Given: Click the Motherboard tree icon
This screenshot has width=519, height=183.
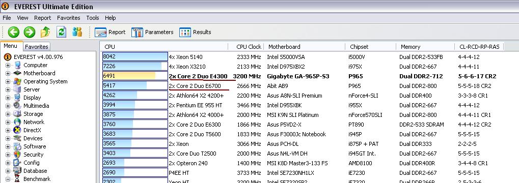Looking at the screenshot, I should click(17, 73).
